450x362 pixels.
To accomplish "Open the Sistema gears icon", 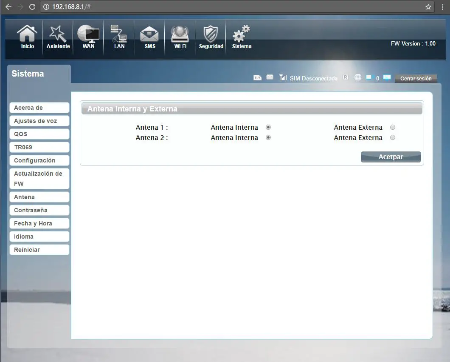I will pyautogui.click(x=242, y=37).
